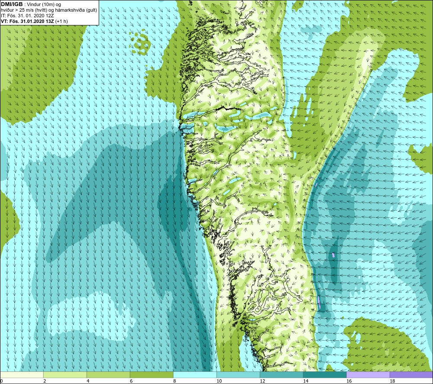Click the legend scale label 8
Viewport: 433px width, 384px height.
point(175,381)
